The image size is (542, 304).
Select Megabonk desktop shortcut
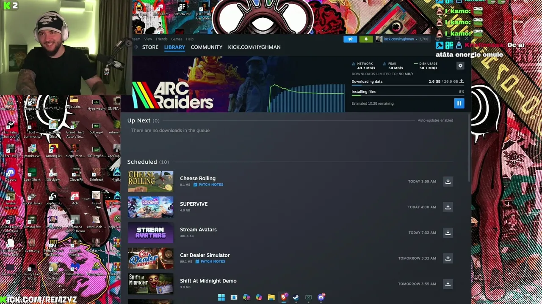(32, 103)
